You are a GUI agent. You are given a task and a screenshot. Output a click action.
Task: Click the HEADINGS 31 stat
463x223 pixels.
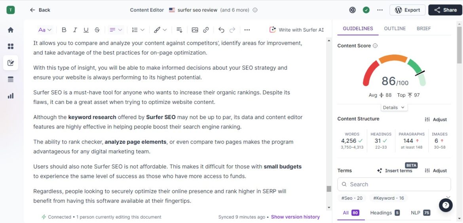381,141
